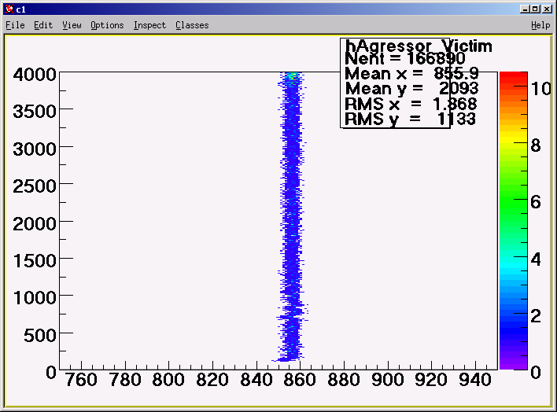This screenshot has height=412, width=557.
Task: Open the Options menu
Action: point(107,25)
